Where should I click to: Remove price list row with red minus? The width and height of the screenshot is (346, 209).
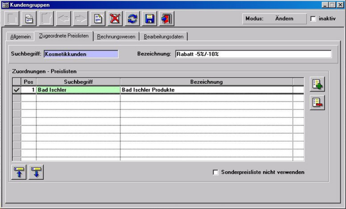317,102
